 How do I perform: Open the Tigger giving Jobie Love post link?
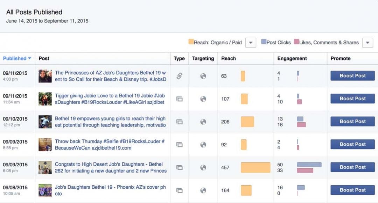pos(110,99)
